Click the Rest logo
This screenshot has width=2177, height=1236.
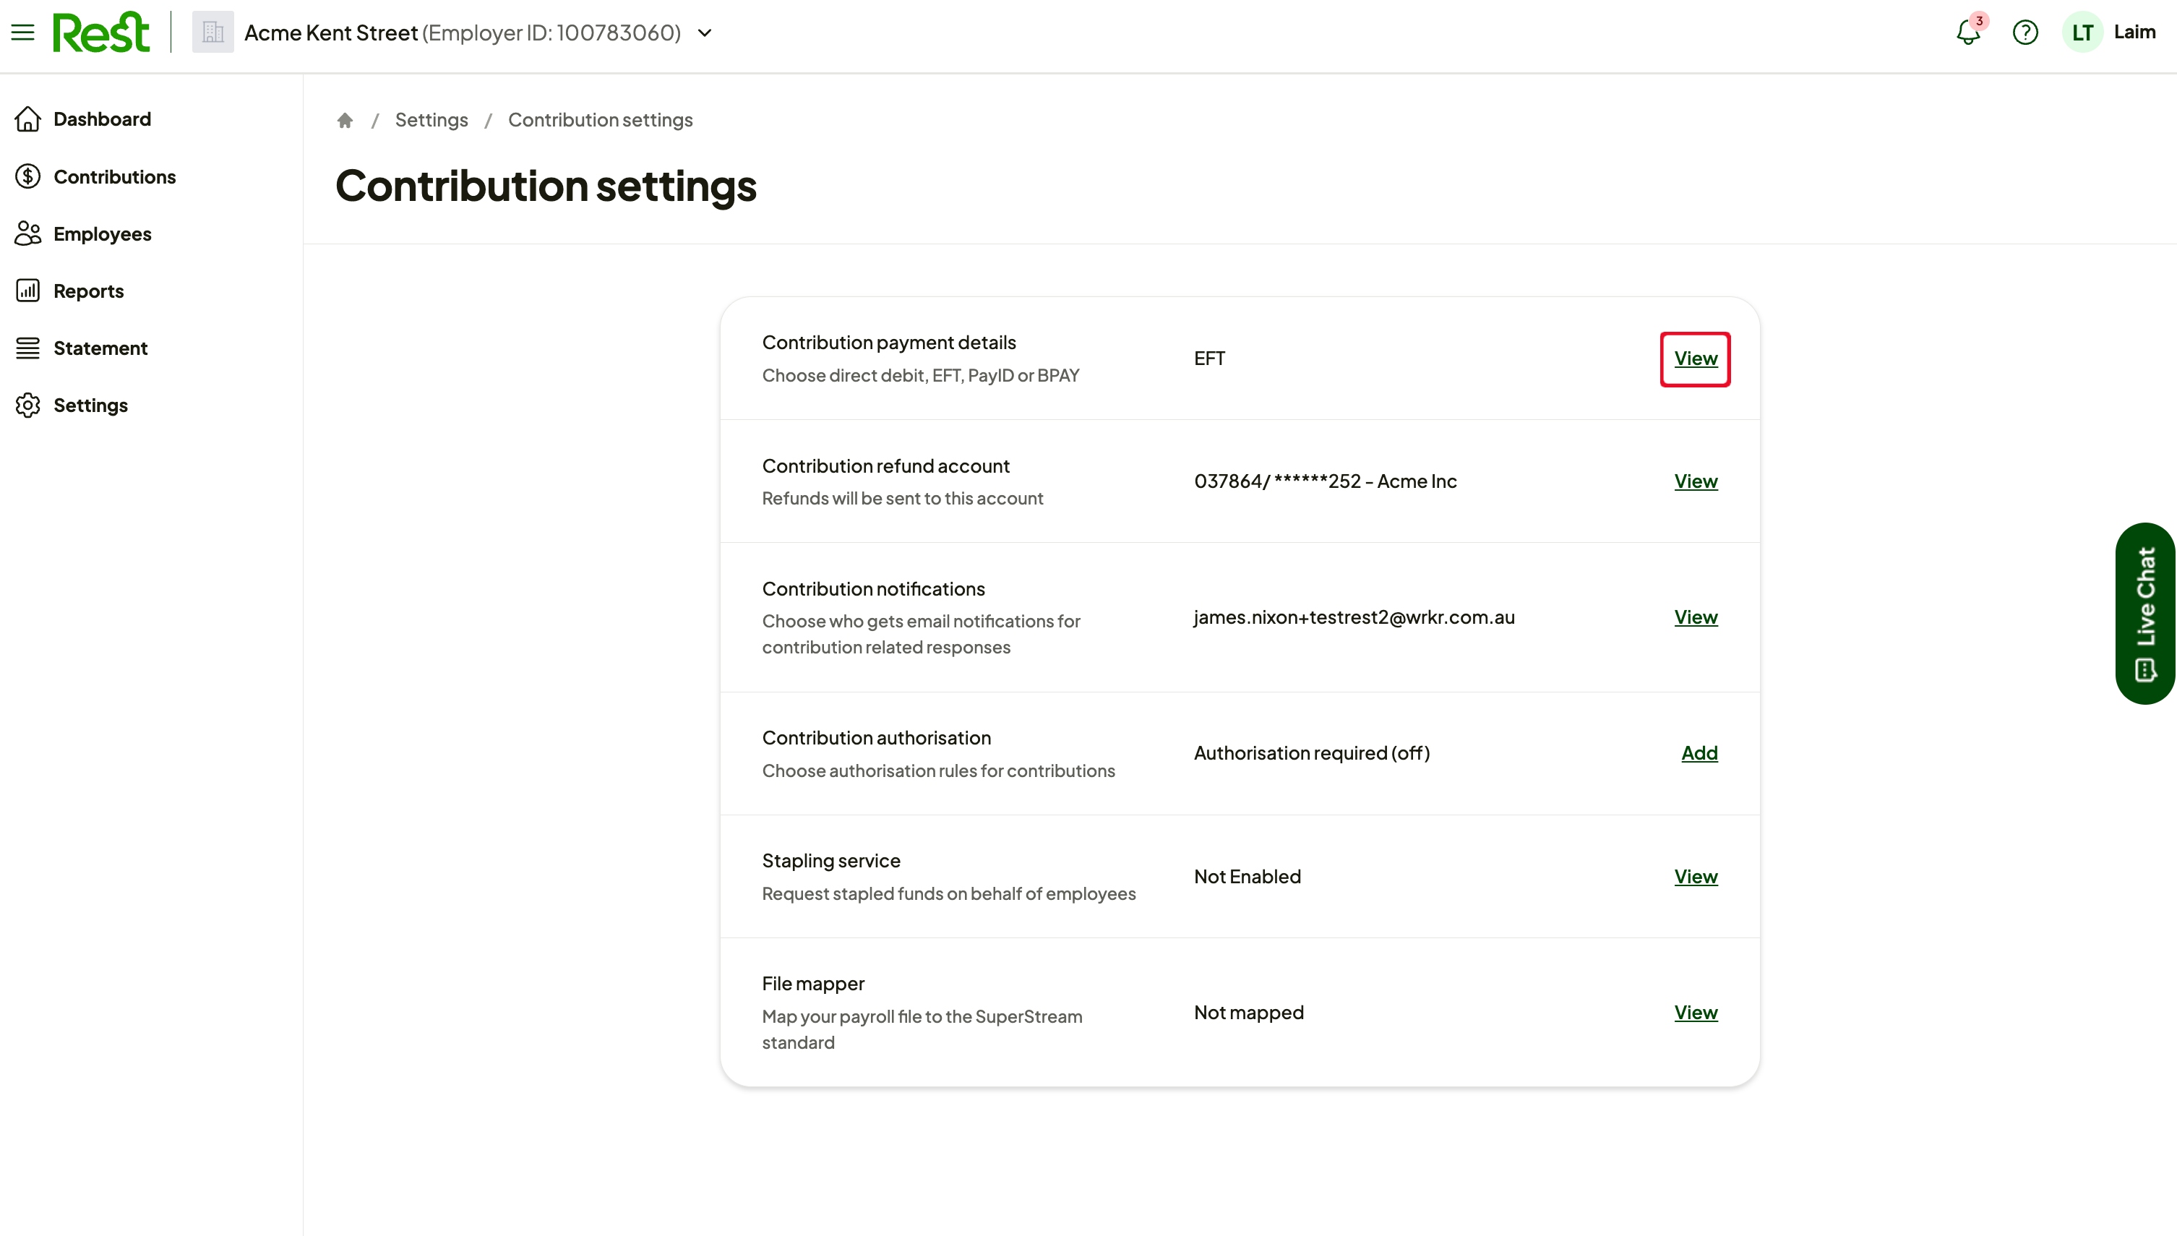(x=101, y=33)
